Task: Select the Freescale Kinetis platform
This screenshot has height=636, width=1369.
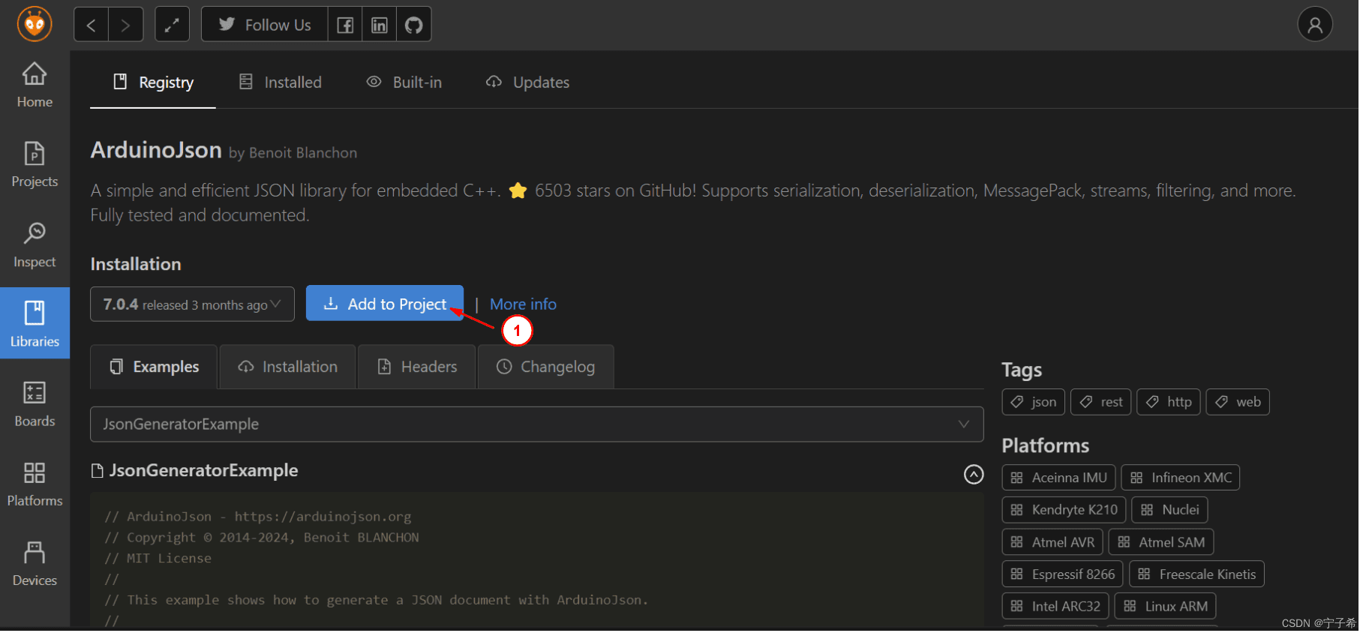Action: pos(1196,574)
